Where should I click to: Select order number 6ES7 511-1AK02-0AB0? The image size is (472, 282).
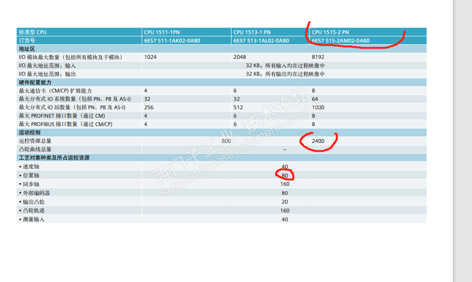[172, 40]
